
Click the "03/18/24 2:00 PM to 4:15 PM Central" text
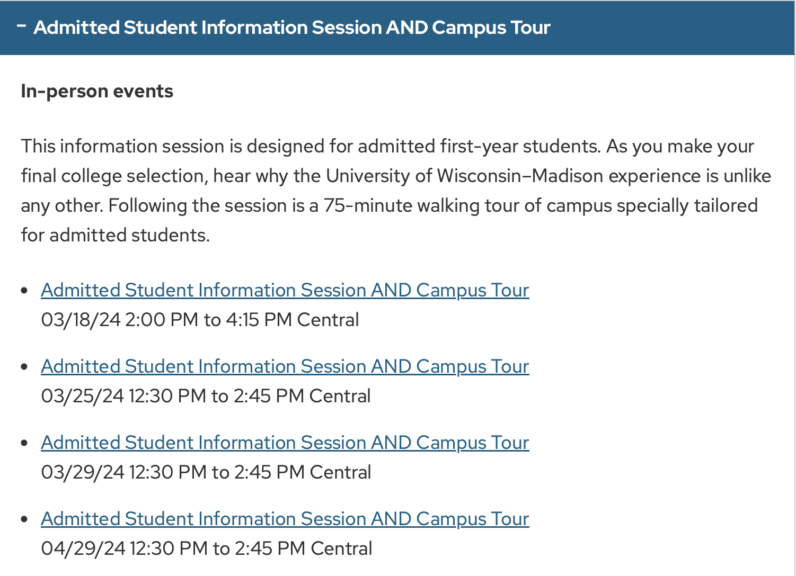200,320
